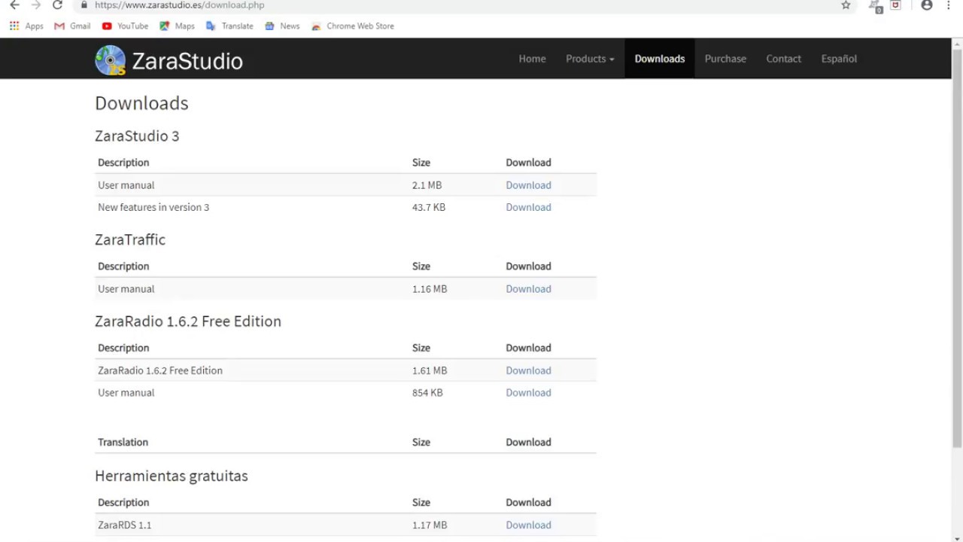963x542 pixels.
Task: Click the ZaraStudio brand title text
Action: (187, 61)
